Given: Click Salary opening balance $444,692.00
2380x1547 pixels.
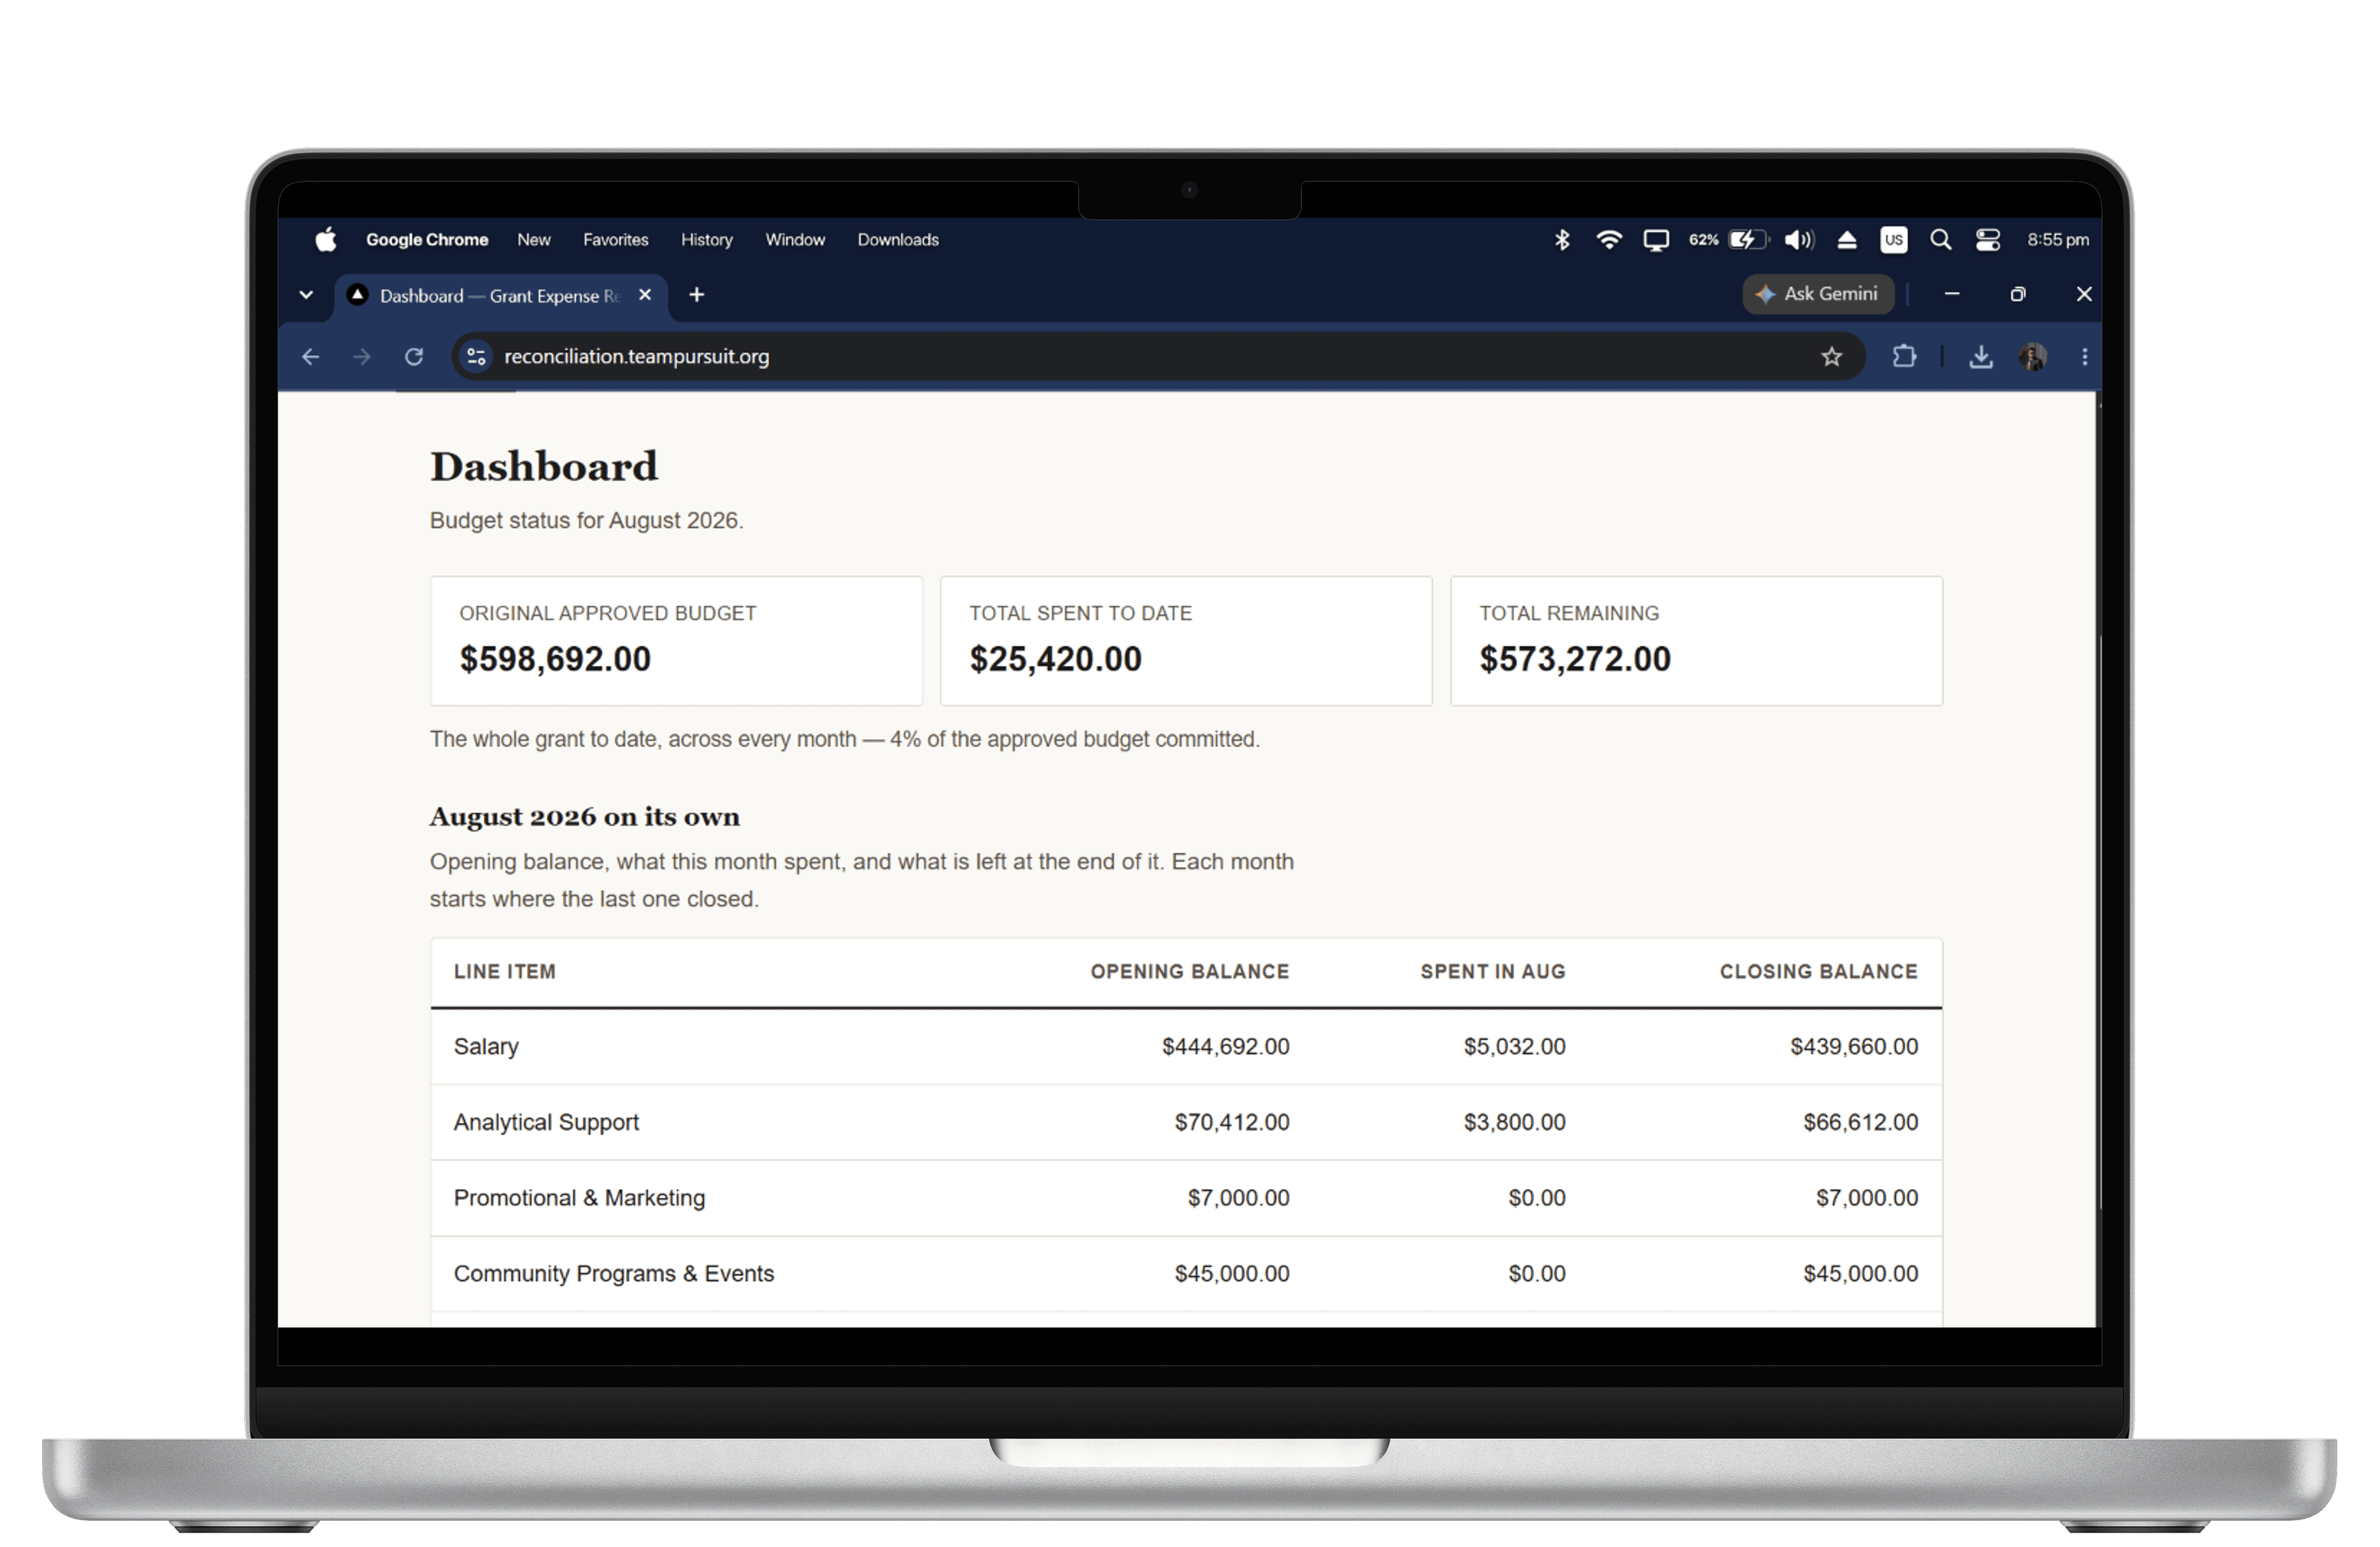Looking at the screenshot, I should [1225, 1047].
